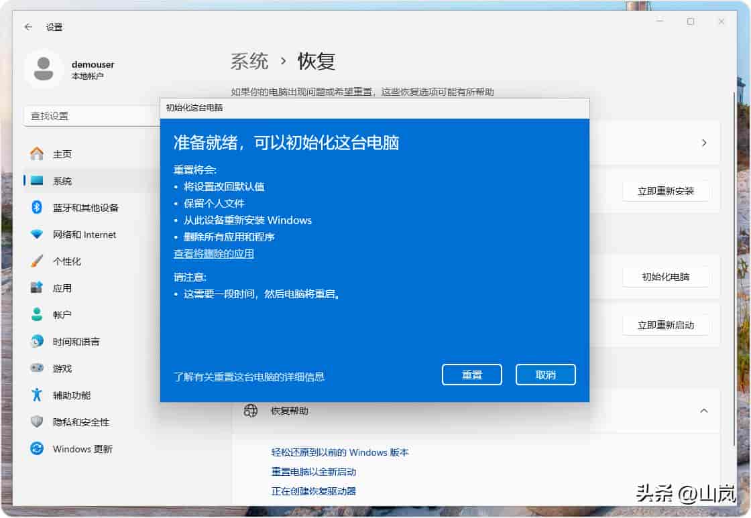The width and height of the screenshot is (751, 518).
Task: Click the 恢复帮助 label text
Action: [289, 411]
